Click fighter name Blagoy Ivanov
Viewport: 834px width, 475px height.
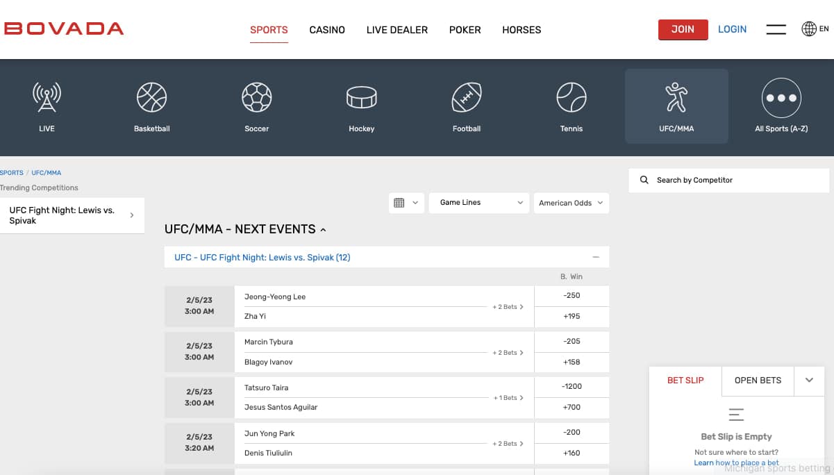pos(269,362)
